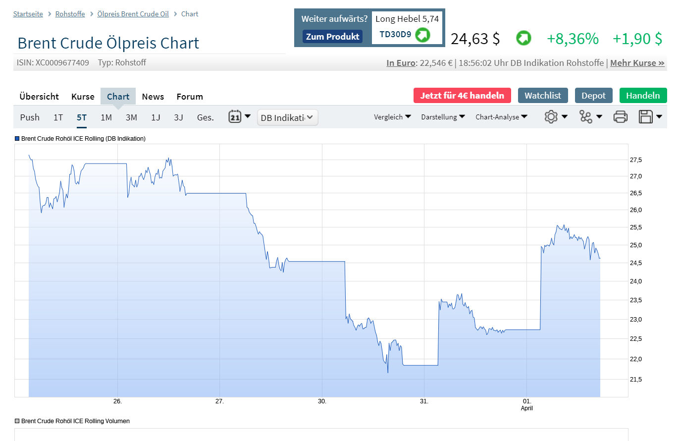Open the Chart-Analyse dropdown
This screenshot has width=680, height=441.
pos(501,117)
